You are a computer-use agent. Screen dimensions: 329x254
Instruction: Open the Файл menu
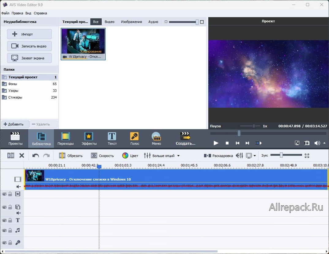tap(5, 13)
